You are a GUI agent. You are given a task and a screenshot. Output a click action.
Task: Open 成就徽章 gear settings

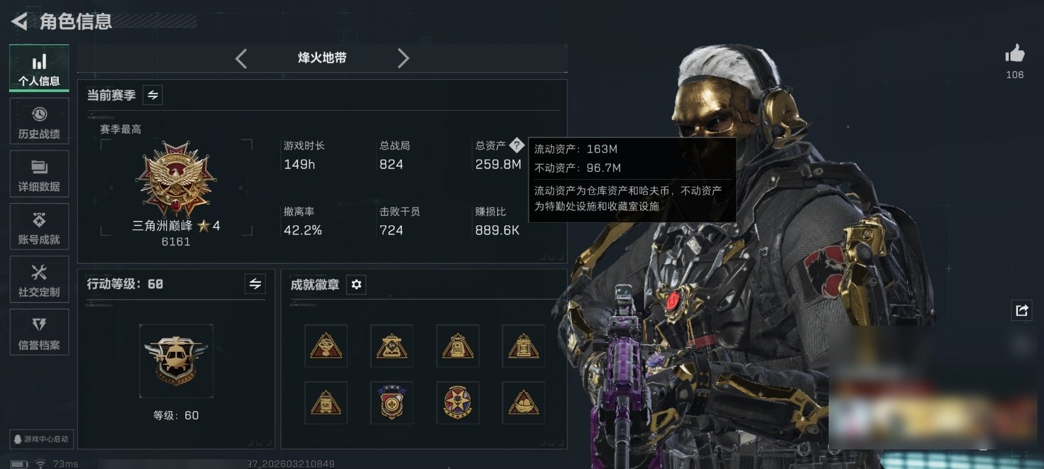click(x=356, y=285)
